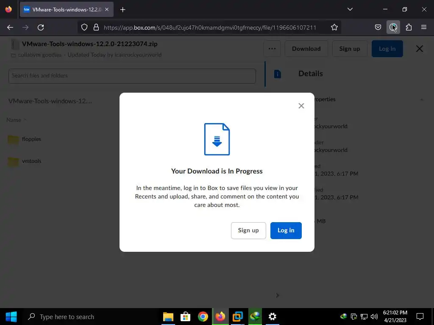Click the taskbar clock and date

coord(395,317)
